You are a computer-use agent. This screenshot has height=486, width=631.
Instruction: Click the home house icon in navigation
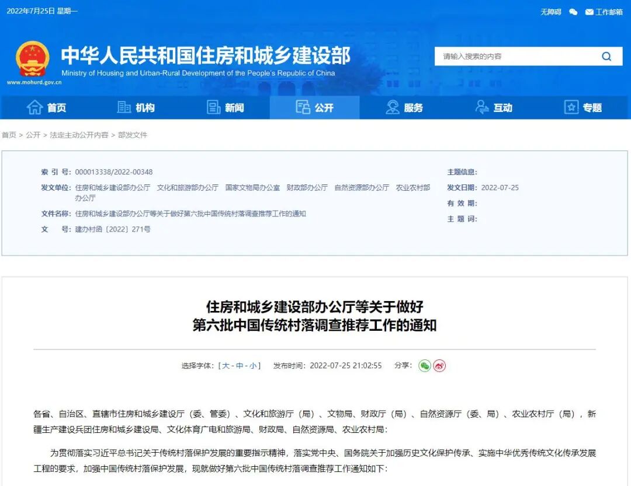coord(34,107)
